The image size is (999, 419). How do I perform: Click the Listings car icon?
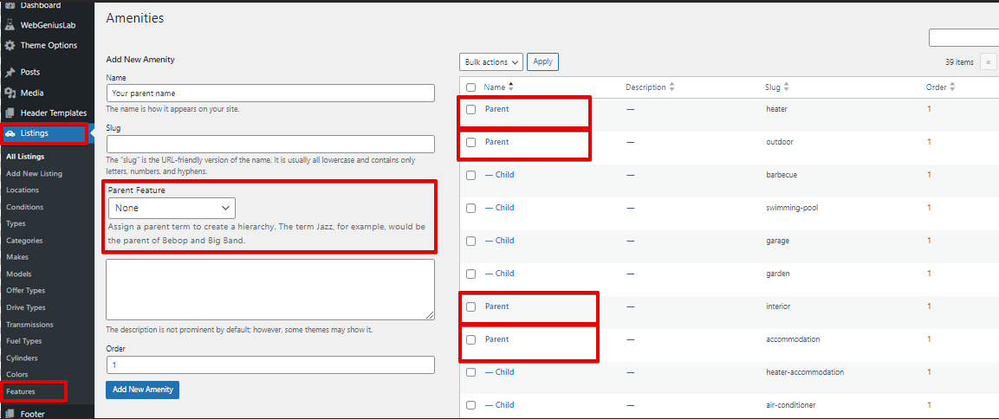pos(10,133)
